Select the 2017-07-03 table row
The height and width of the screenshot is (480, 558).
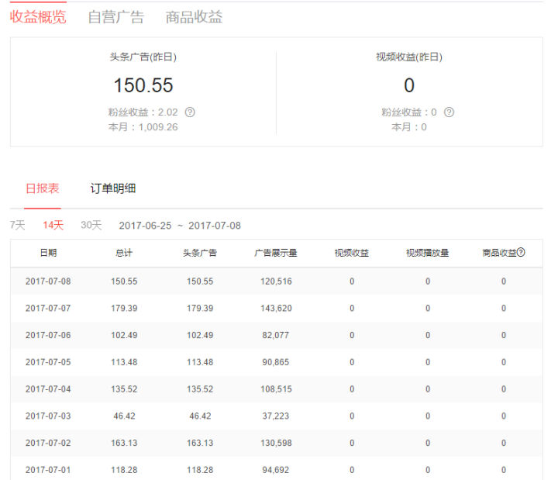[277, 416]
